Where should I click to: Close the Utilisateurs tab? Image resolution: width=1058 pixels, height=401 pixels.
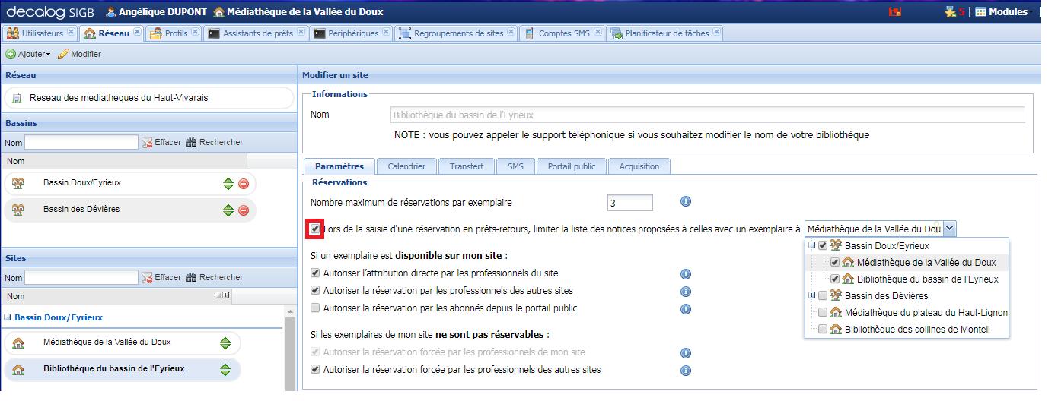tap(71, 33)
